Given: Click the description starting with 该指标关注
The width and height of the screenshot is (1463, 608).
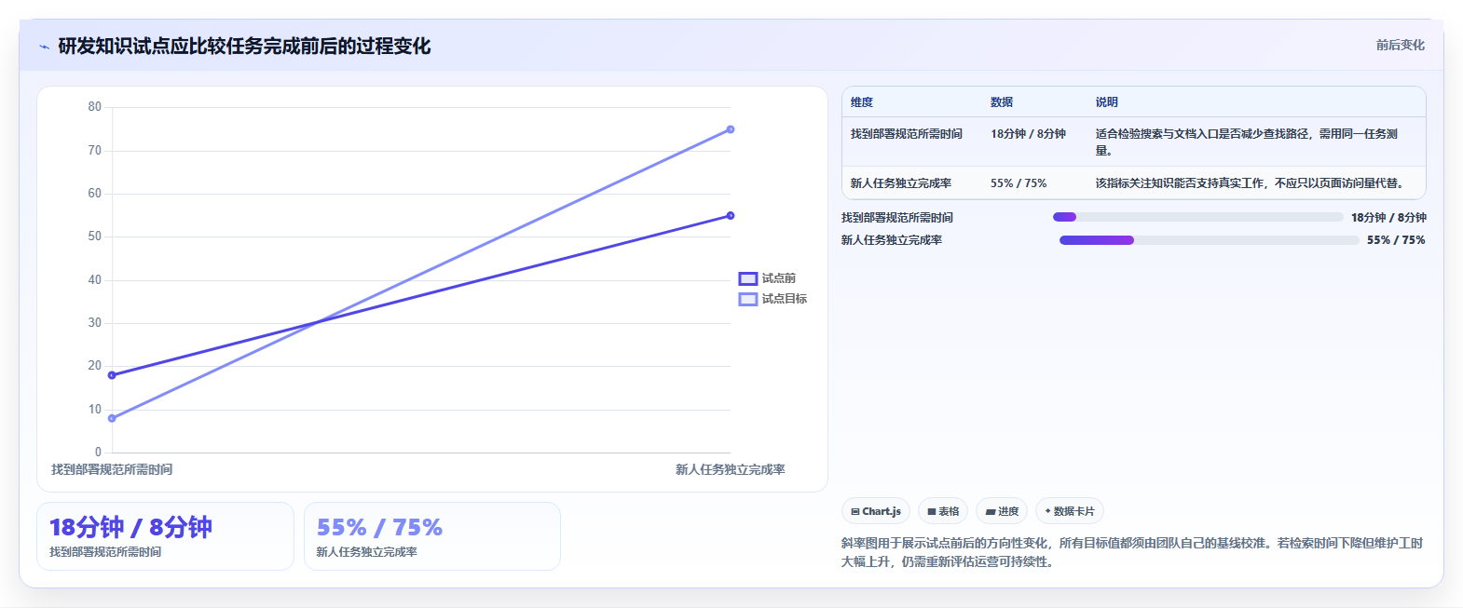Looking at the screenshot, I should coord(1251,183).
